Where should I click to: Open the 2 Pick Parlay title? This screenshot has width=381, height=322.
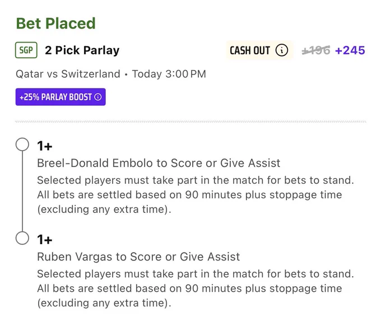point(82,50)
